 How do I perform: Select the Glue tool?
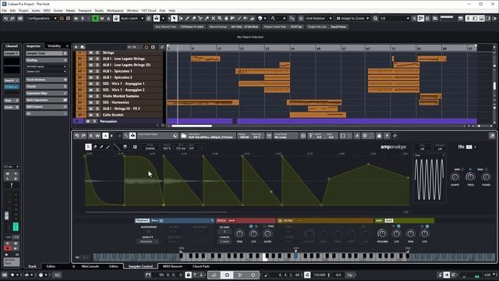click(x=207, y=19)
